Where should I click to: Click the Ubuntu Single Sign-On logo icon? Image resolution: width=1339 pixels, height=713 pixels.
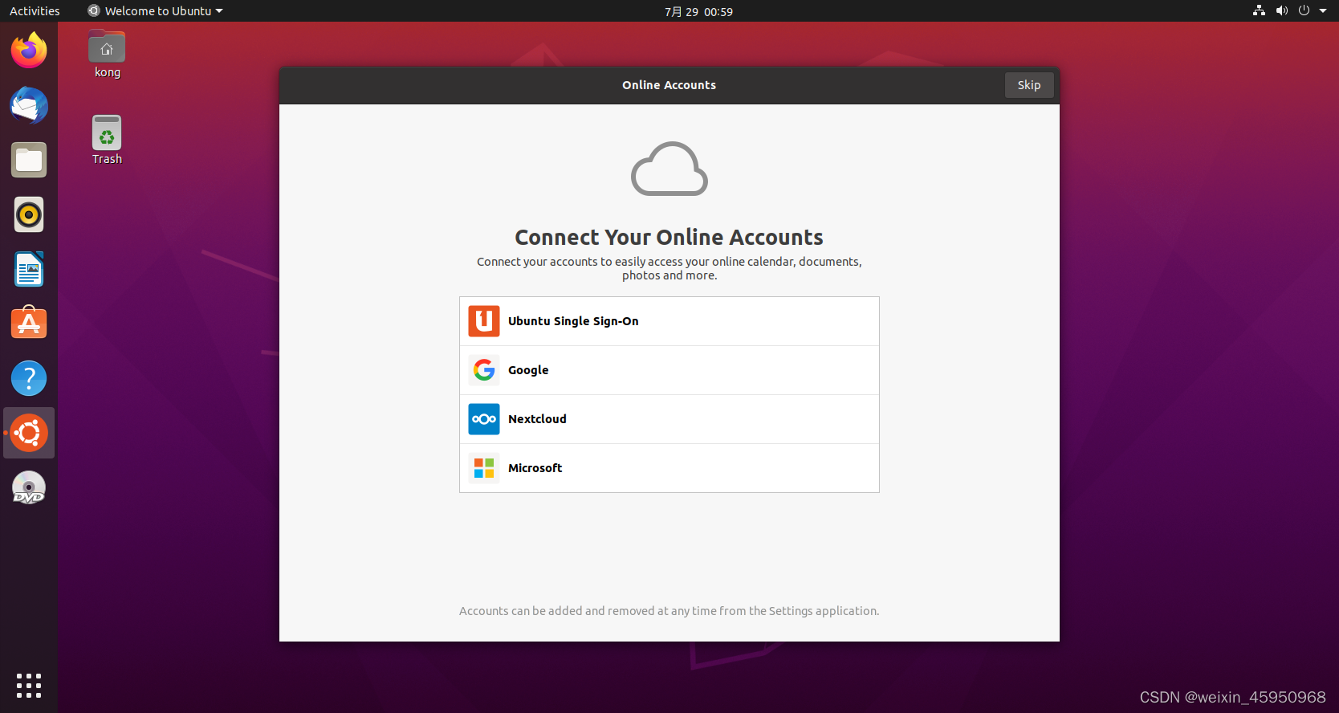(x=484, y=321)
